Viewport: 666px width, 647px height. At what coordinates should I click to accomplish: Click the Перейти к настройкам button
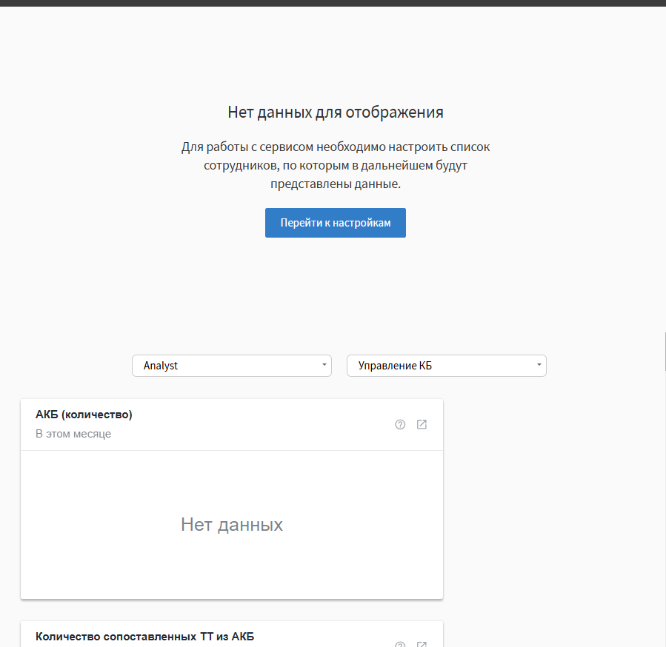tap(335, 223)
